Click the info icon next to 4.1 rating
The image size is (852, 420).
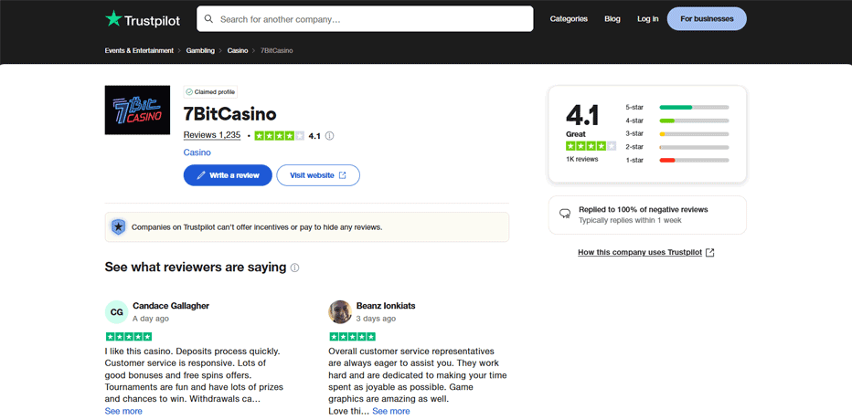(329, 136)
